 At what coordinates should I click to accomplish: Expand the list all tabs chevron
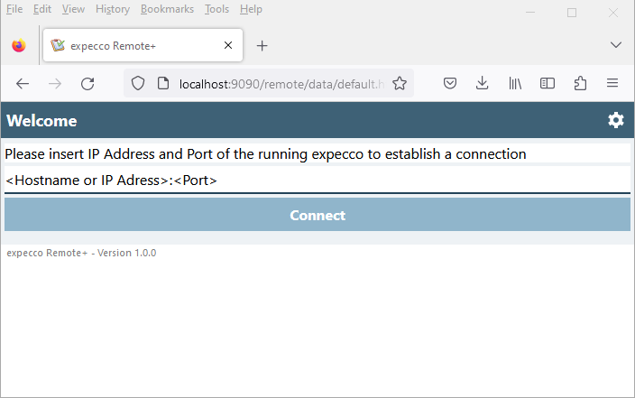click(x=616, y=45)
